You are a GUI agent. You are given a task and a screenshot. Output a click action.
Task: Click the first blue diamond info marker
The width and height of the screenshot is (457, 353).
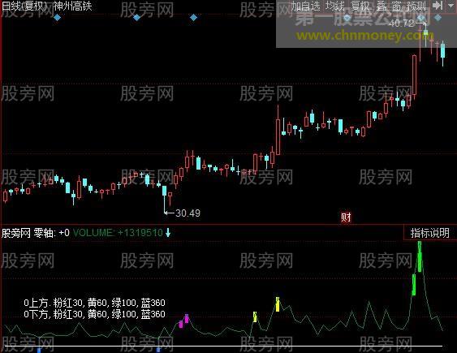(x=57, y=18)
